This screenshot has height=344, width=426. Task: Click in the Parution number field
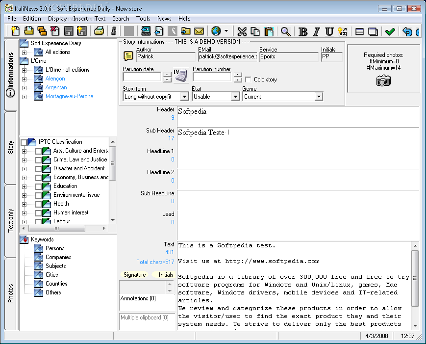point(212,77)
